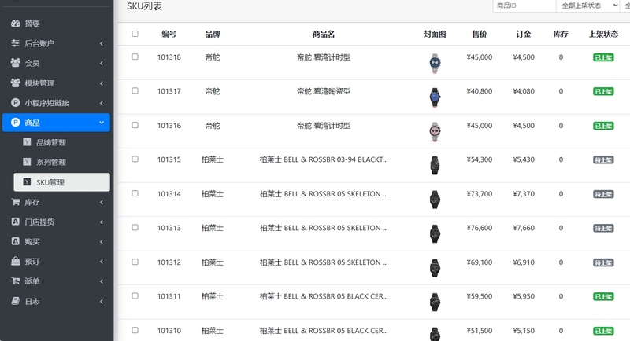Click the dashboard icon beside 摘要
This screenshot has height=341, width=630.
15,24
